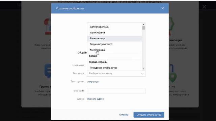The height and width of the screenshot is (121, 216).
Task: Choose Автомобили from the dropdown list
Action: 114,33
